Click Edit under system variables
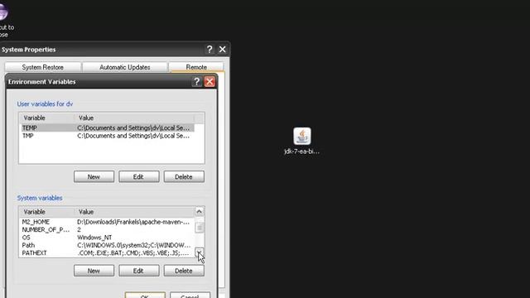The height and width of the screenshot is (298, 530). point(139,271)
